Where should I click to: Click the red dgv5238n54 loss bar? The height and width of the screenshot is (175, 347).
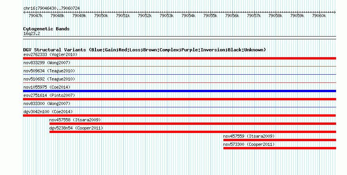[x=193, y=132]
